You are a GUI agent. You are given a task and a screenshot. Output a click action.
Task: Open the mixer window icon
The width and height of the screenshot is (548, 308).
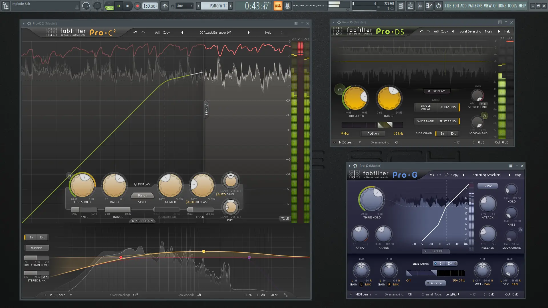[420, 6]
